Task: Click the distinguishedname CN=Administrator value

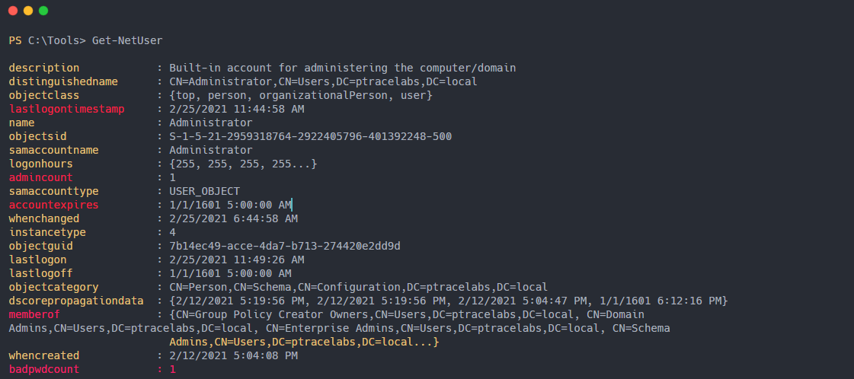Action: 324,81
